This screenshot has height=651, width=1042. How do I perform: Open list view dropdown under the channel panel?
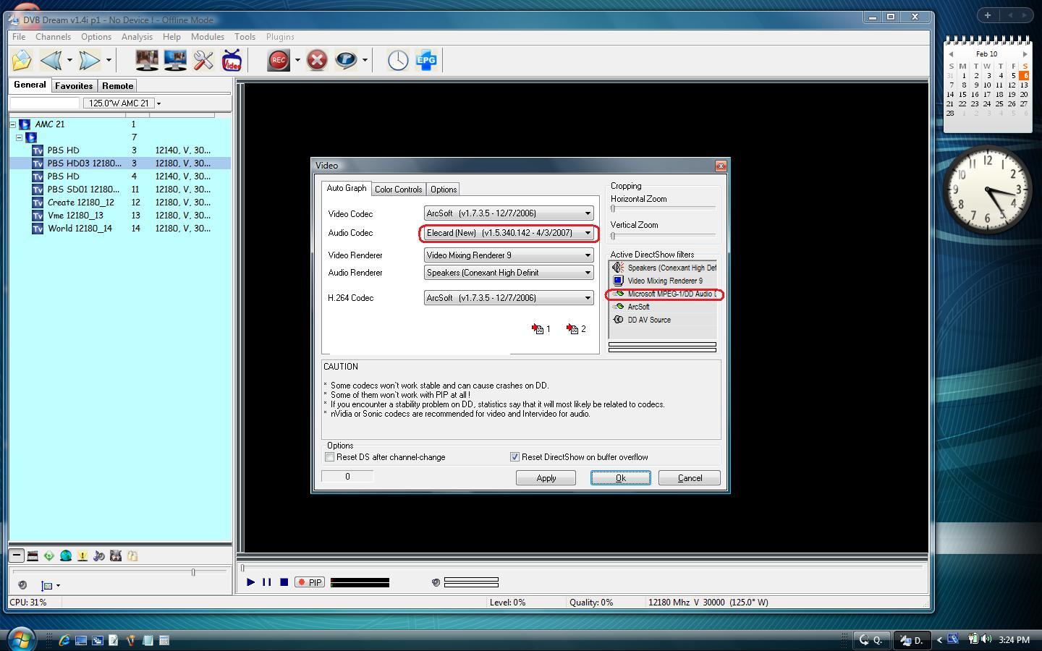(58, 586)
